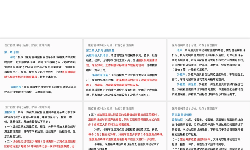Image resolution: width=250 pixels, height=150 pixels.
Task: Open the slide titled 第二章 人员与设施设备
Action: (125, 69)
